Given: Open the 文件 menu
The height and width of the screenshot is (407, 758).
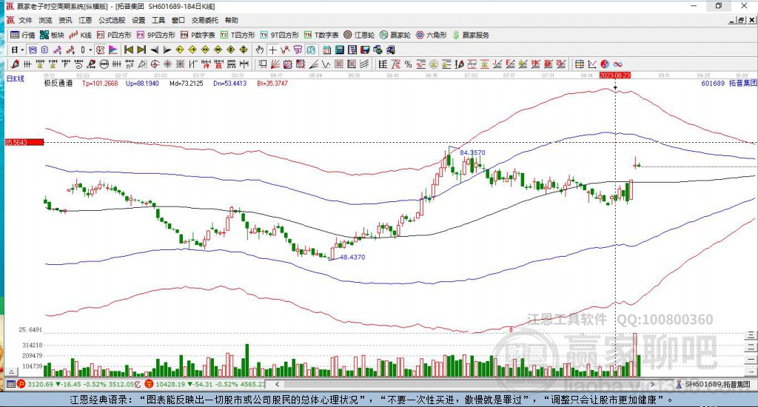Looking at the screenshot, I should pyautogui.click(x=25, y=20).
